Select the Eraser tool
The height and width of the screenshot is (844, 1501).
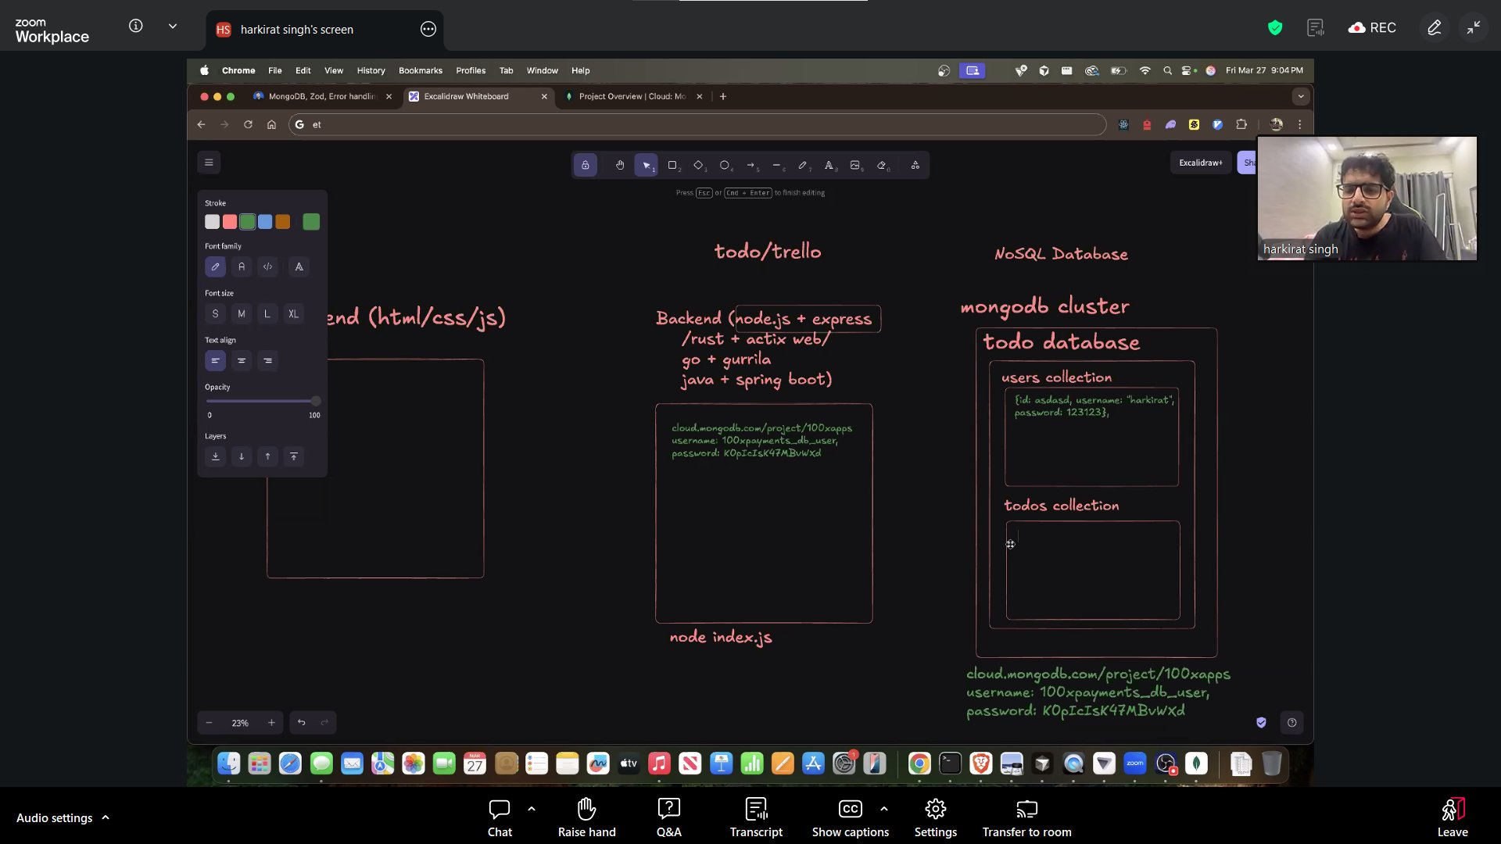pos(882,165)
